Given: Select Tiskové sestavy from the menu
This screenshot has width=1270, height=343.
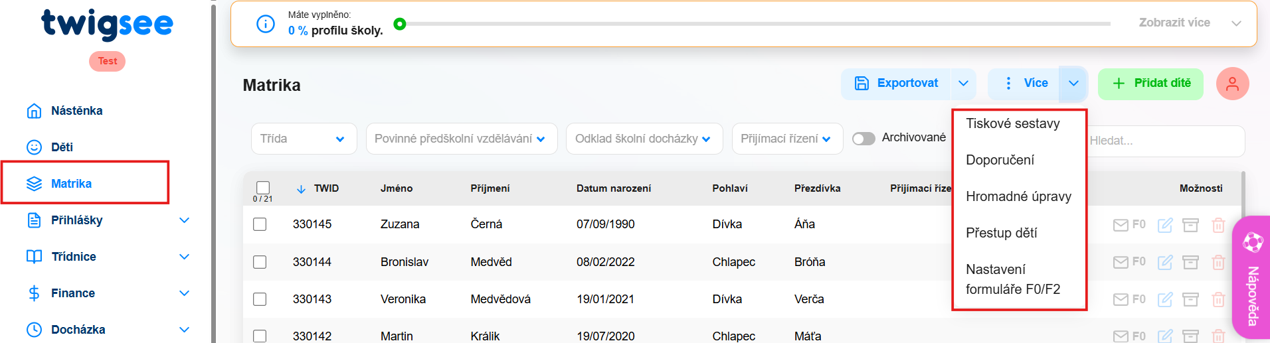Looking at the screenshot, I should 1012,123.
